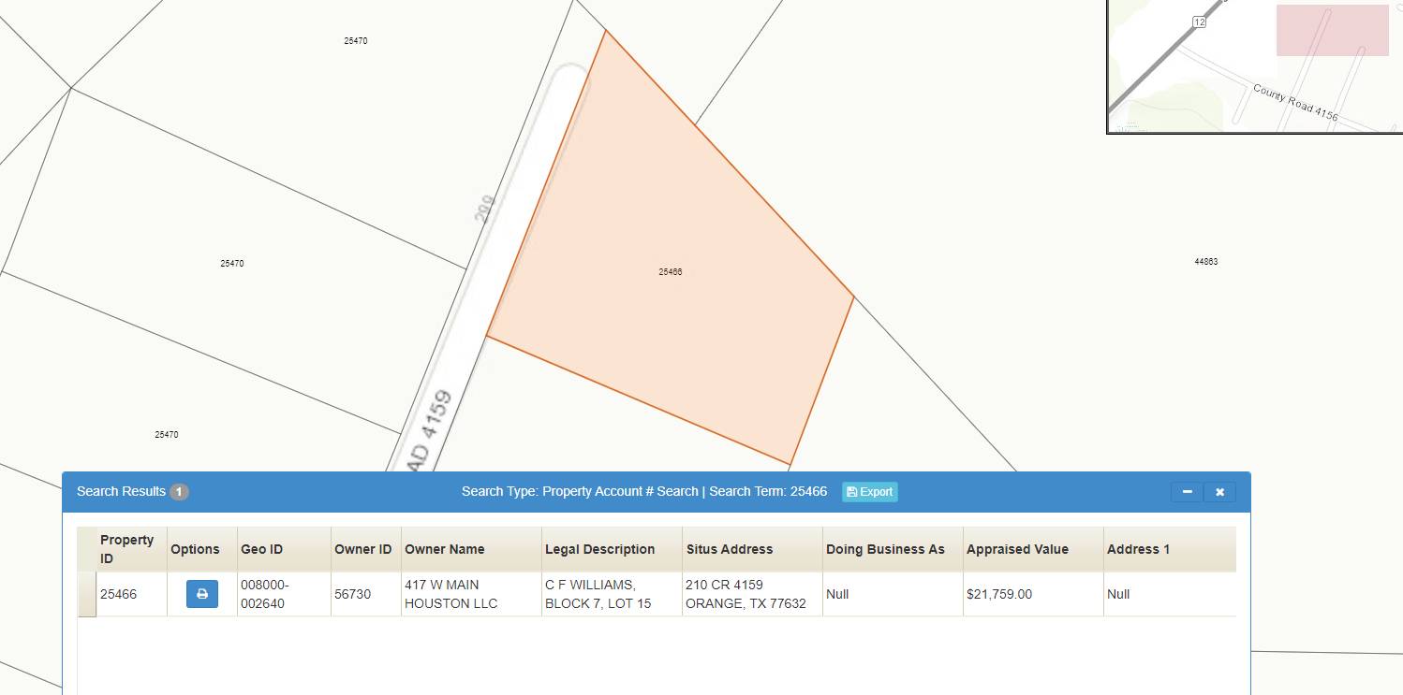The width and height of the screenshot is (1403, 695).
Task: Select parcel 44863 on the map
Action: point(1205,262)
